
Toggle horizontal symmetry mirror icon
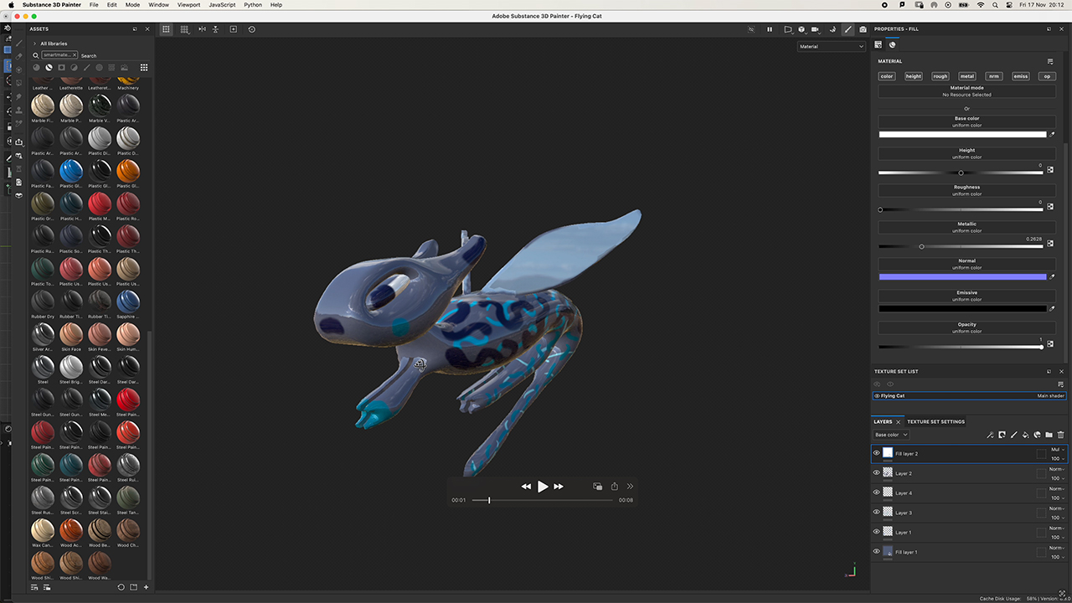[202, 29]
